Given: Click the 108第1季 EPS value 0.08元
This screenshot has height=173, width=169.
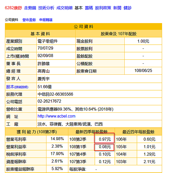Looking at the screenshot, I should tap(105, 147).
